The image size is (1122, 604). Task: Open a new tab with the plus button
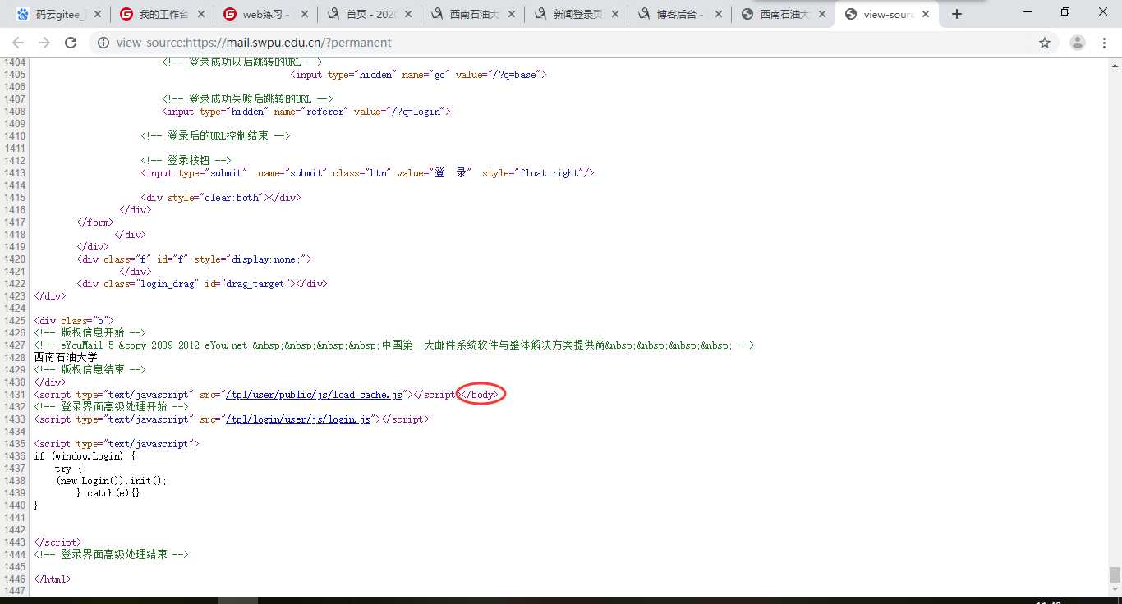tap(956, 14)
